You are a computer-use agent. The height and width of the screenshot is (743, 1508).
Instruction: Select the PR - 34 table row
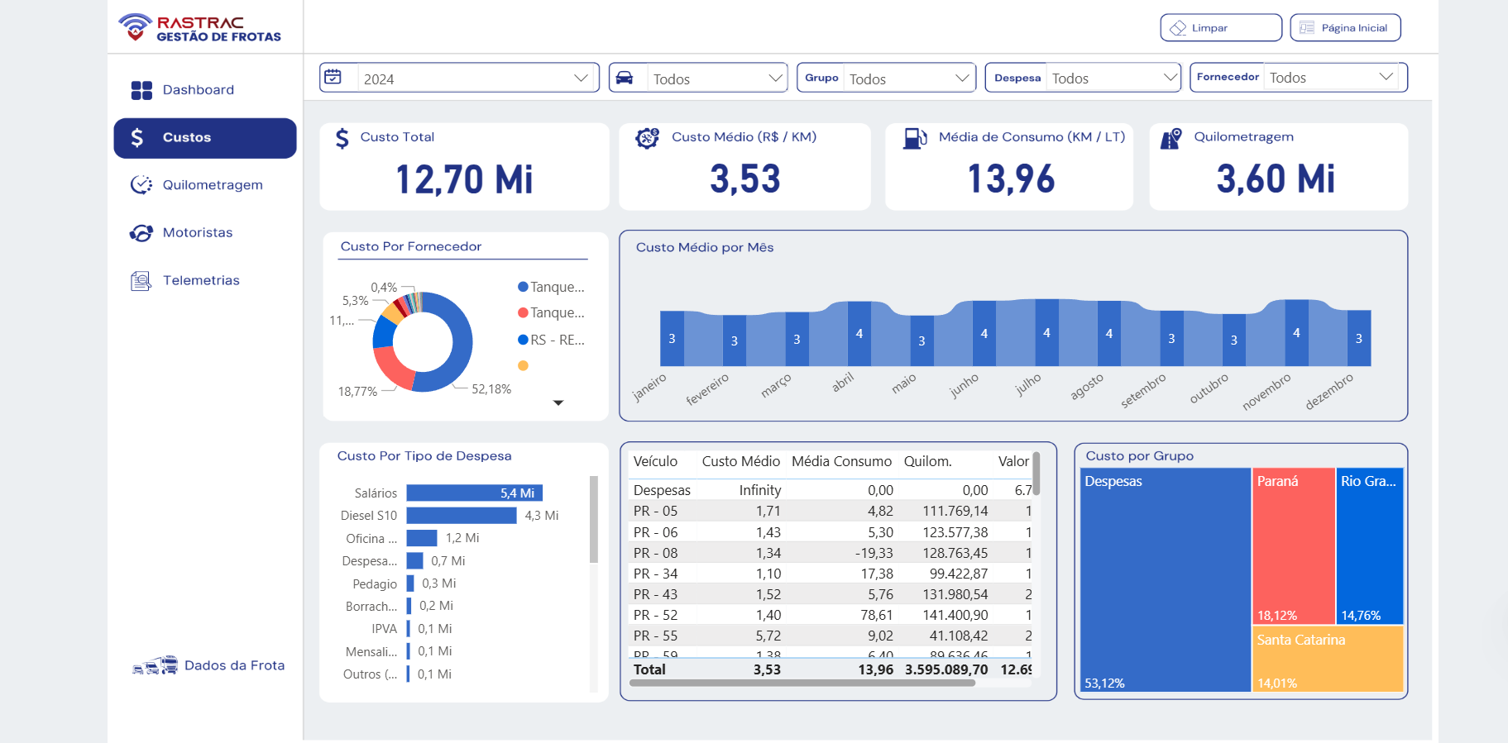(831, 574)
